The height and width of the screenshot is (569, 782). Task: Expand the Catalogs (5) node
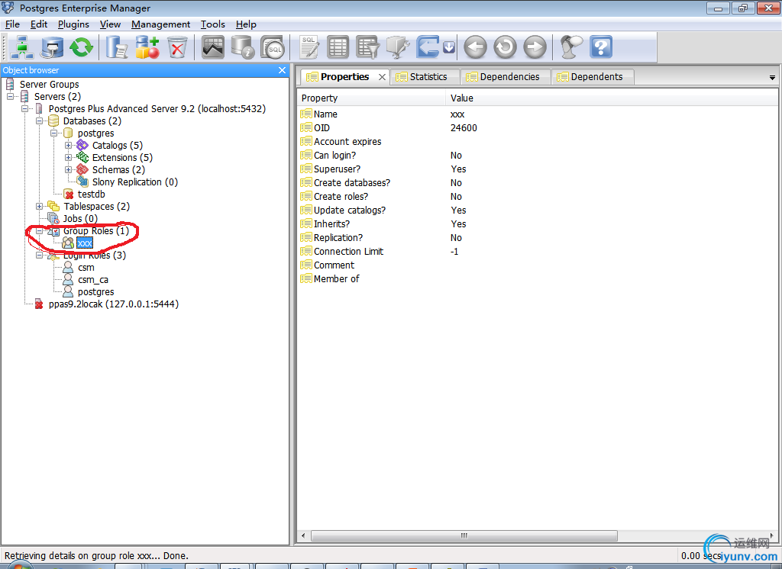[68, 146]
